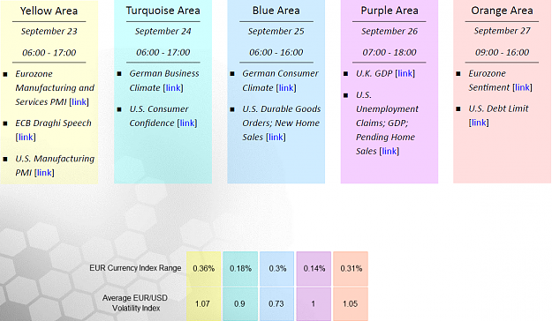
Task: Click the 06:00 - 16:00 time range
Action: pos(276,52)
